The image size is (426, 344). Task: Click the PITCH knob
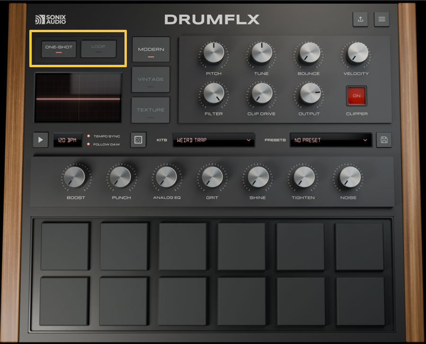[214, 53]
